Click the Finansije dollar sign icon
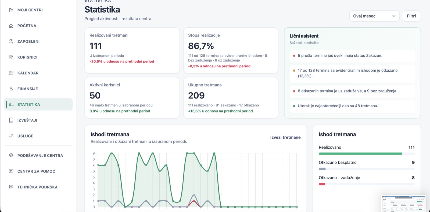This screenshot has height=212, width=430. click(x=11, y=89)
